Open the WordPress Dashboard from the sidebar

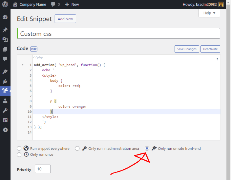5,17
